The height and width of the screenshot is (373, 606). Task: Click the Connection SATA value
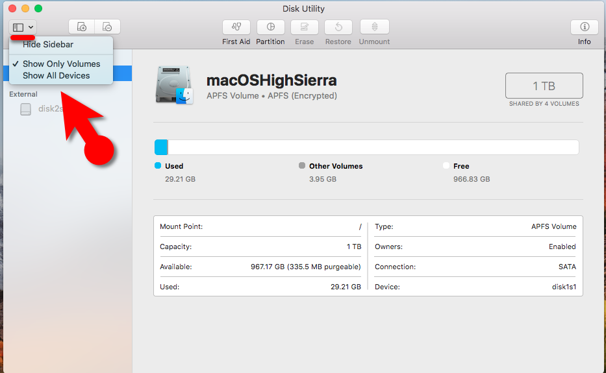[567, 267]
